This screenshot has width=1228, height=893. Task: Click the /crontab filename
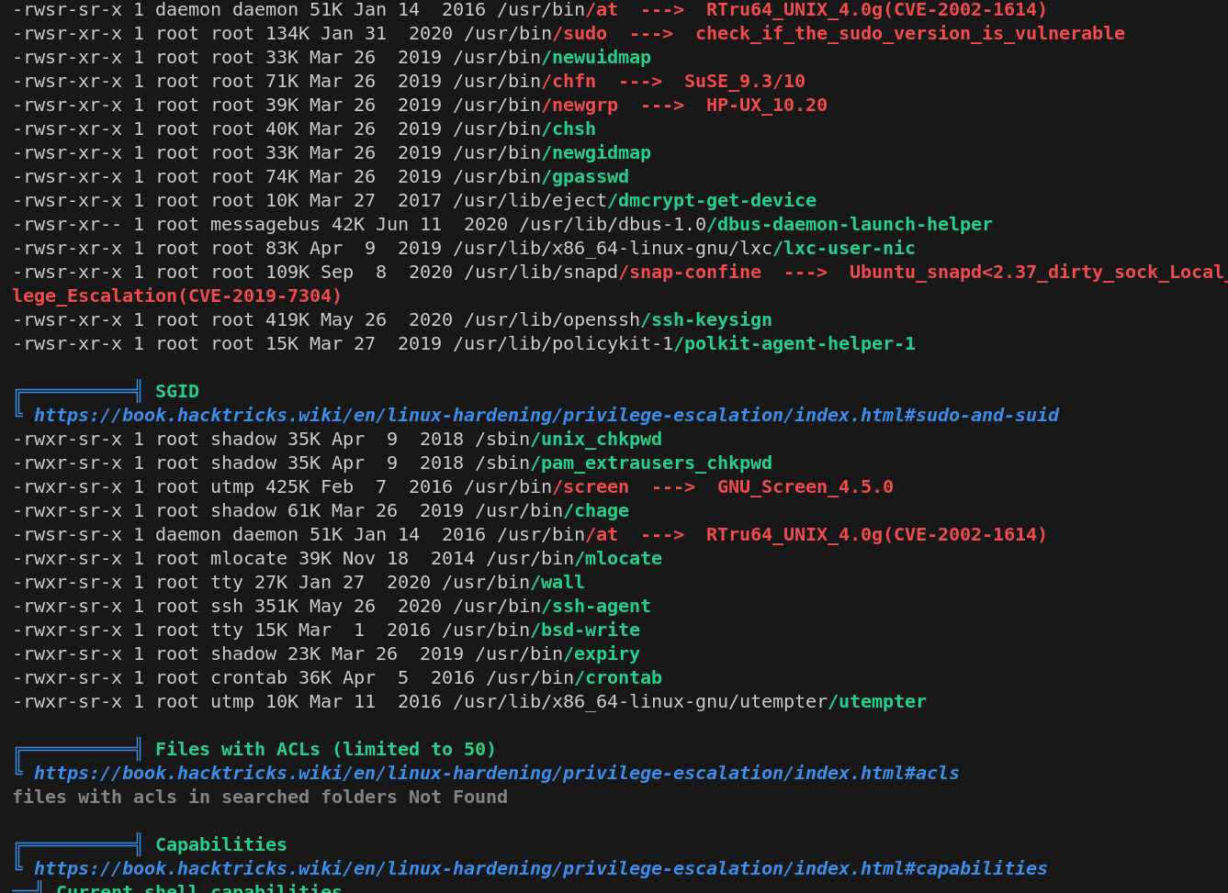618,677
